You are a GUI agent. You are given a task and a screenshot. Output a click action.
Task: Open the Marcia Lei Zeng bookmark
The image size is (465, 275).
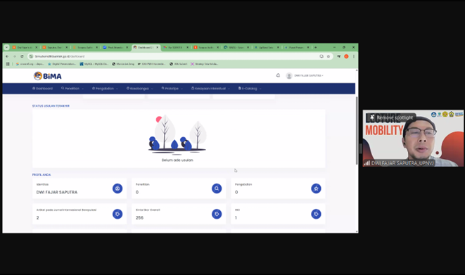click(123, 64)
